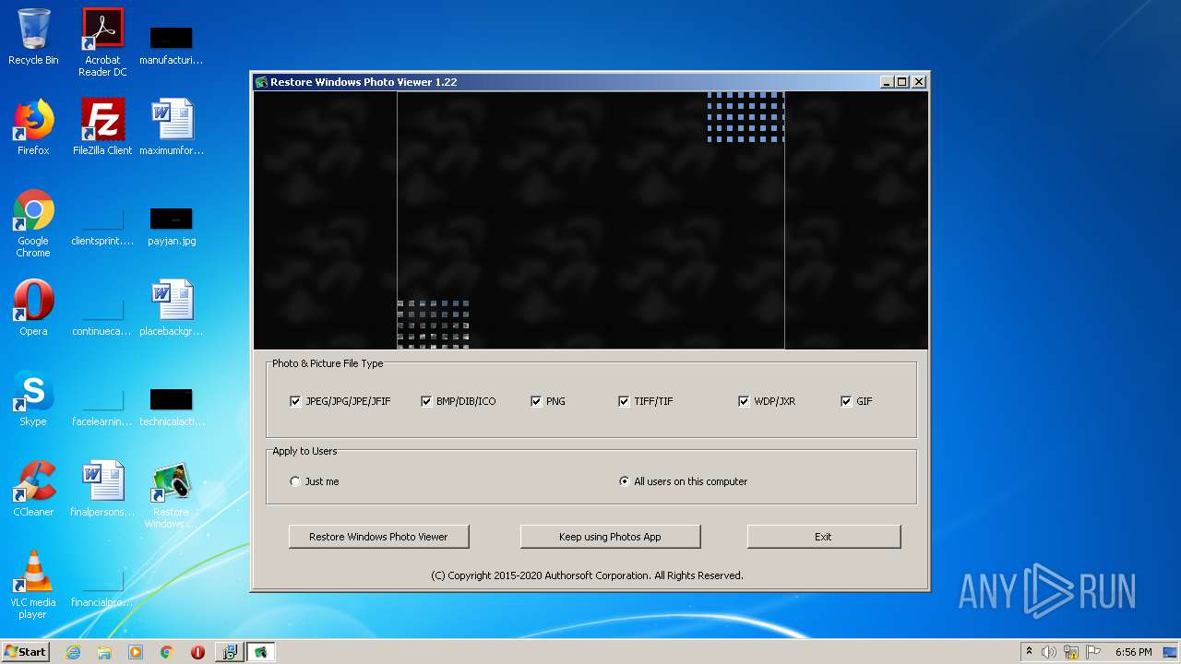Click Restore Windows Photo Viewer button
The height and width of the screenshot is (664, 1181).
(x=378, y=537)
